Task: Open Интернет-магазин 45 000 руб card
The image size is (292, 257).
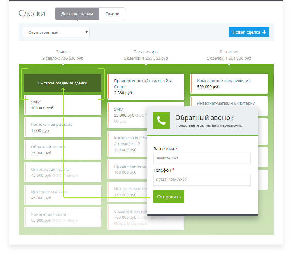Action: pos(63,195)
